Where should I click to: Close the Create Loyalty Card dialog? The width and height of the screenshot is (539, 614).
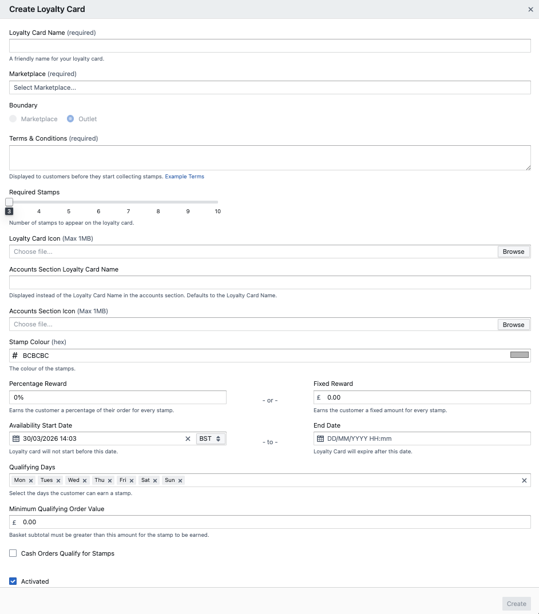[530, 10]
